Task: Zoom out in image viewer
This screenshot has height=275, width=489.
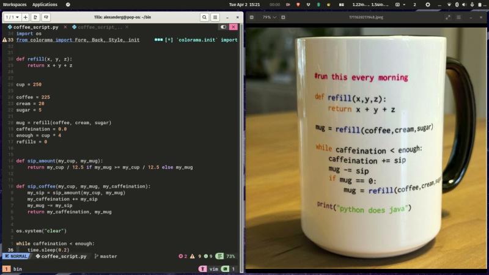Action: coord(252,18)
